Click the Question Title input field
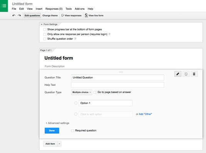The height and width of the screenshot is (153, 206). (x=117, y=78)
